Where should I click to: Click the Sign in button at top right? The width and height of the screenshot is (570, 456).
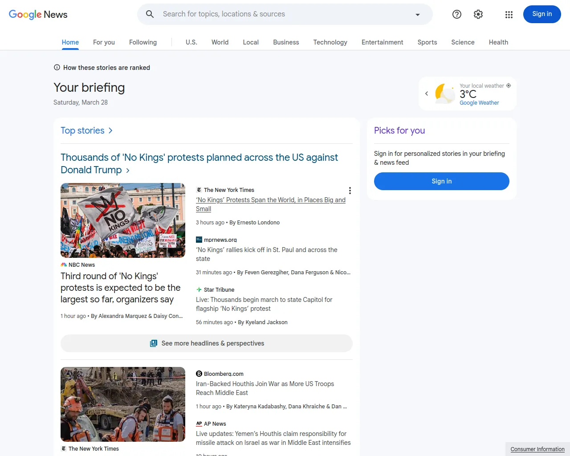541,14
